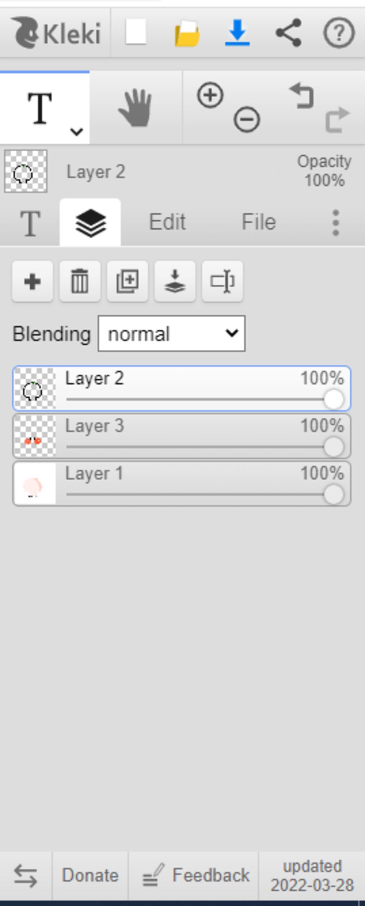
Task: Switch to the File tab
Action: click(x=259, y=222)
